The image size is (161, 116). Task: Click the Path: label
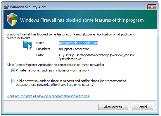coord(40,55)
